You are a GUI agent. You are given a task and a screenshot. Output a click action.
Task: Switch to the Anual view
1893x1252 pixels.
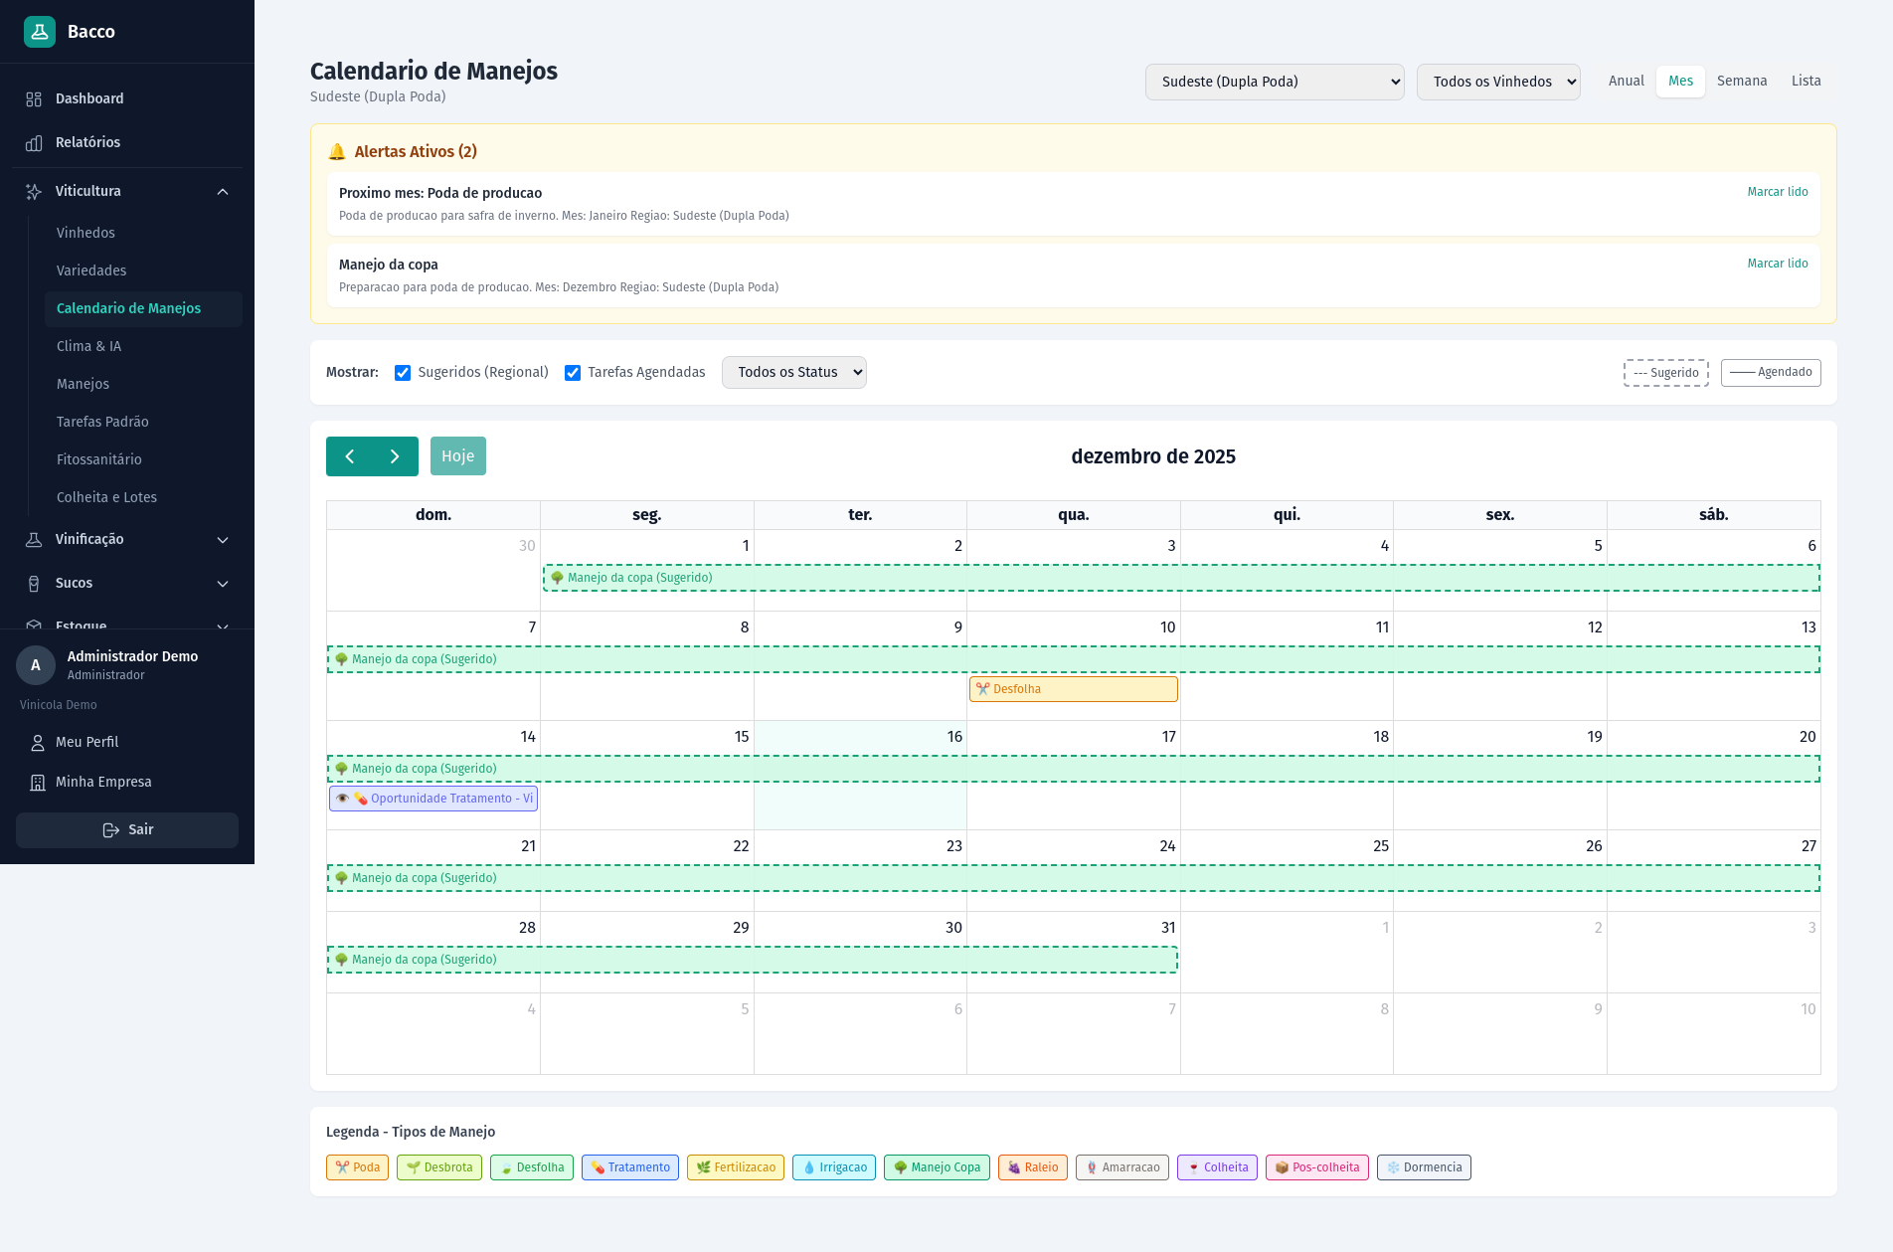point(1626,81)
